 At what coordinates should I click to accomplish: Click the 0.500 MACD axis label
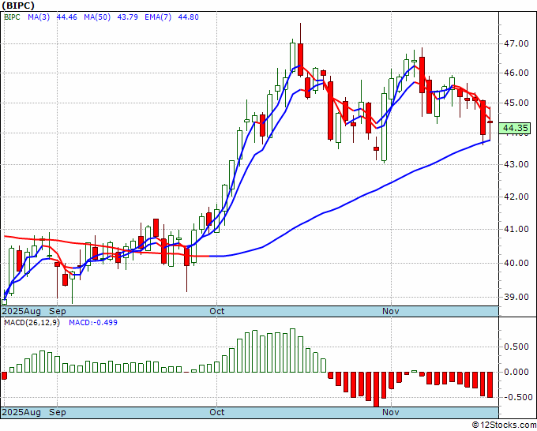tap(516, 347)
